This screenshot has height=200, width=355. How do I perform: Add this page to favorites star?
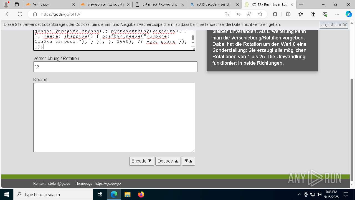click(x=260, y=14)
